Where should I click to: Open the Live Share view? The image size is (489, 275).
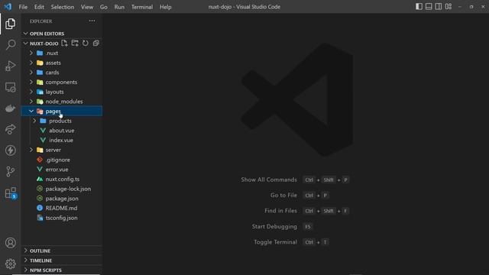pos(10,129)
